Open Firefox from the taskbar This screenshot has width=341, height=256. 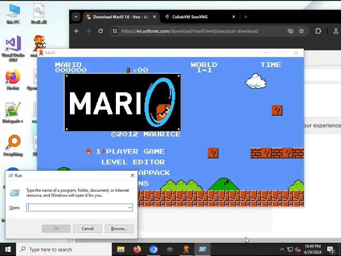coord(137,249)
